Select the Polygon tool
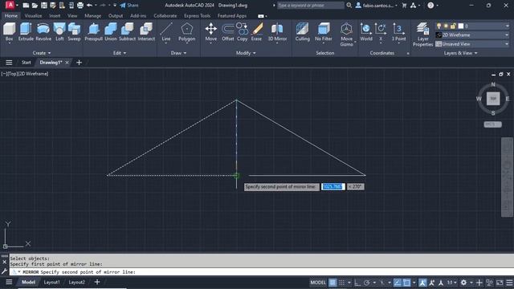The height and width of the screenshot is (289, 514). pos(187,32)
